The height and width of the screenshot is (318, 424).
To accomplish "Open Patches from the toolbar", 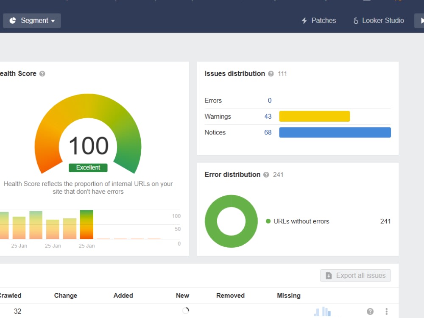I will (x=319, y=20).
